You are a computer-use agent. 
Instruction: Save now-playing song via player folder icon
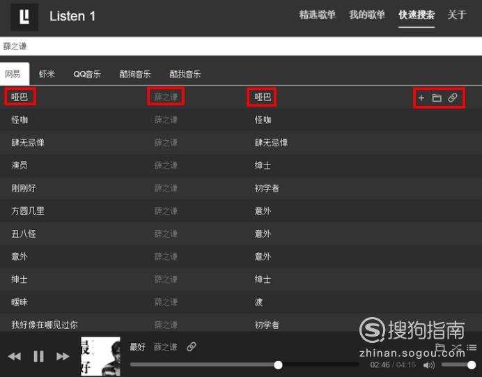[440, 348]
